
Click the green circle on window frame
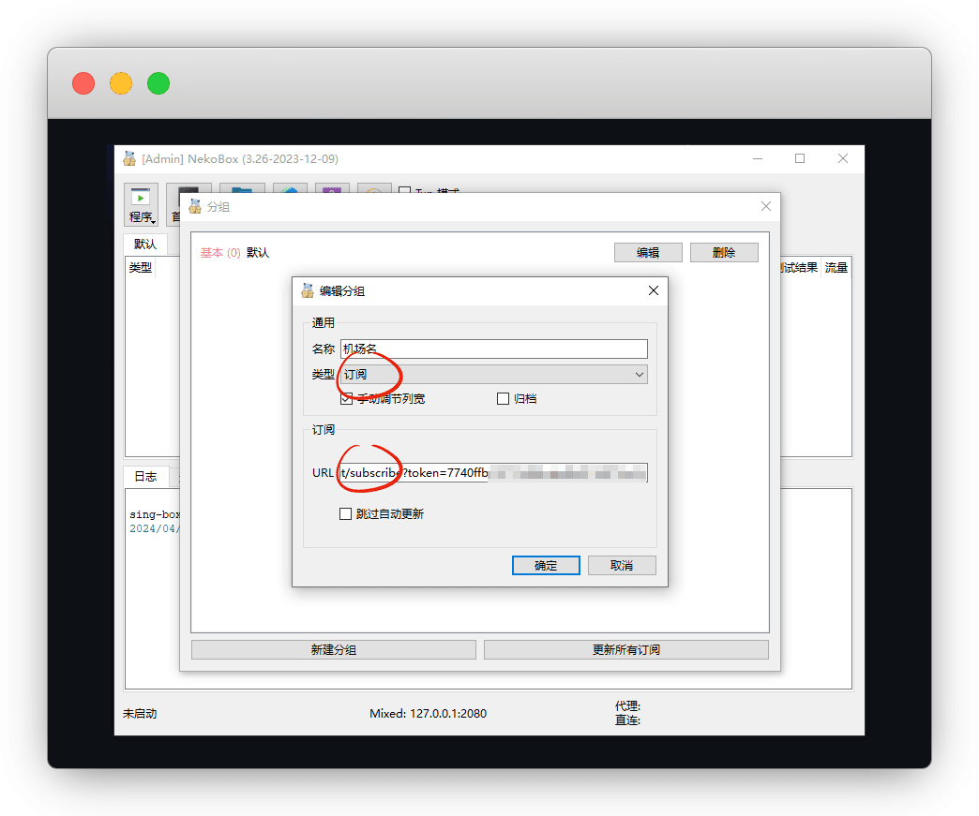[158, 83]
